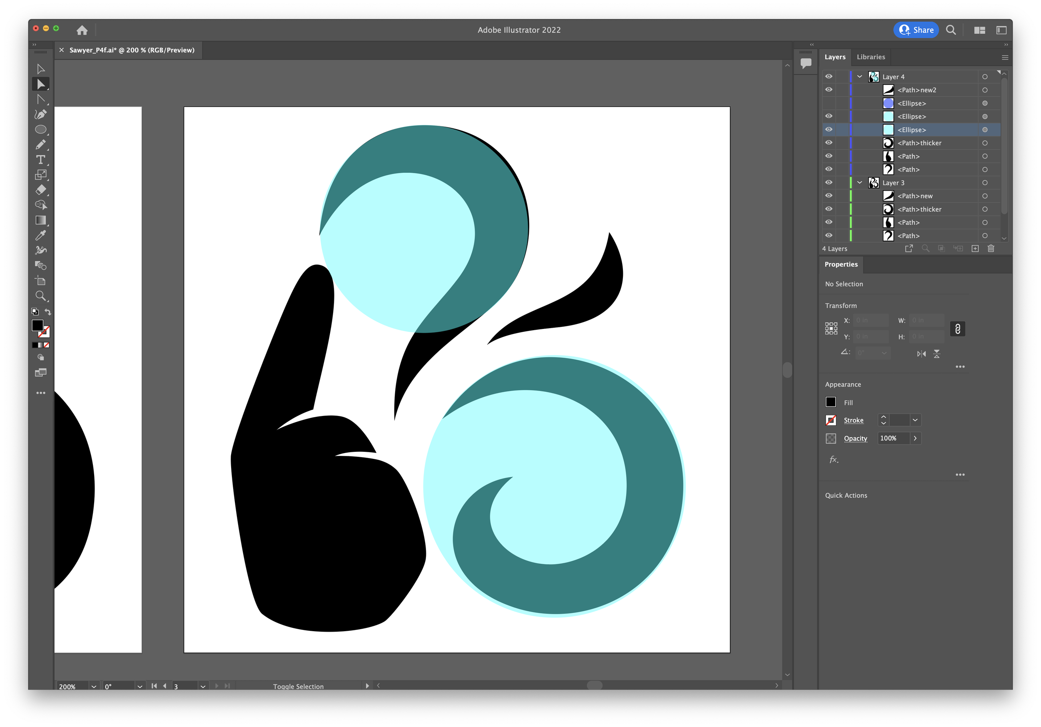Image resolution: width=1041 pixels, height=727 pixels.
Task: Open the zoom level dropdown
Action: (x=94, y=686)
